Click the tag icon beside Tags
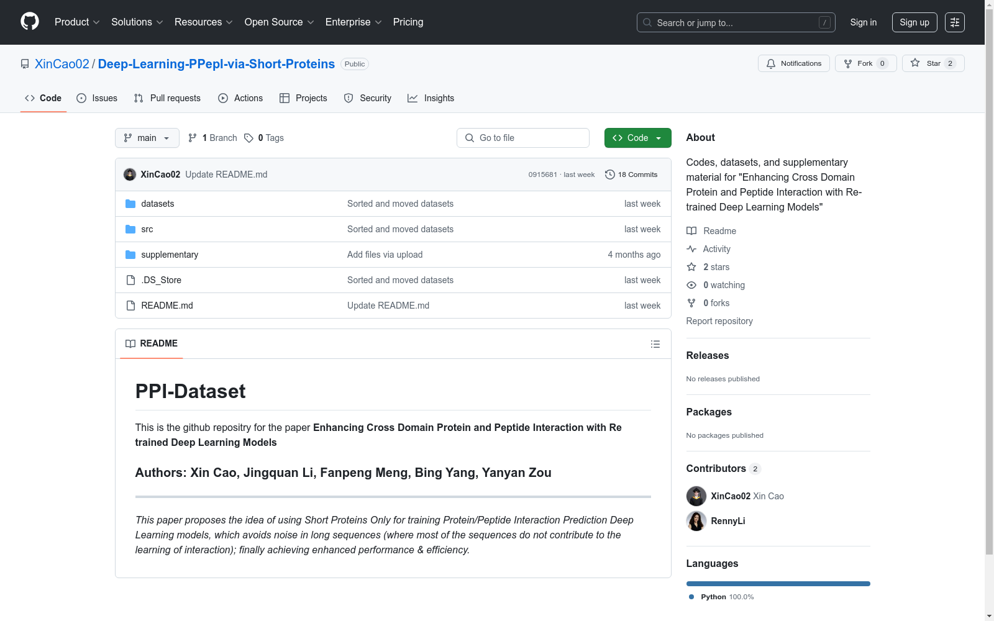Image resolution: width=994 pixels, height=621 pixels. [x=248, y=138]
